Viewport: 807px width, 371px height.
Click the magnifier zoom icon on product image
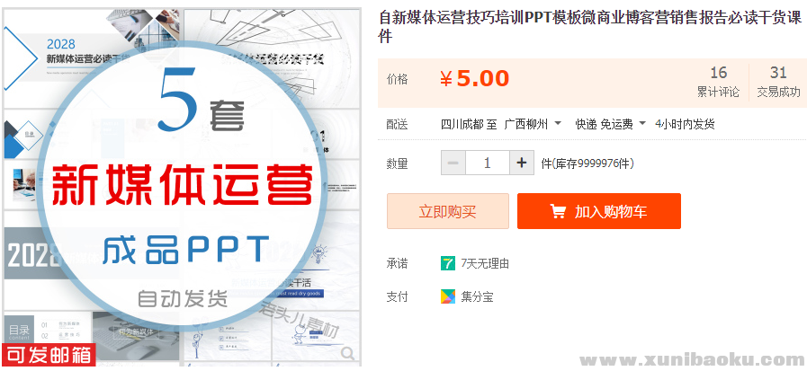tap(346, 351)
